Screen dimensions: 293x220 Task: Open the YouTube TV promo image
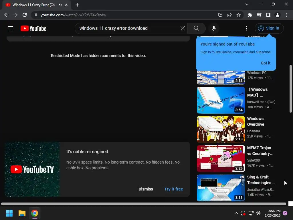pos(32,169)
